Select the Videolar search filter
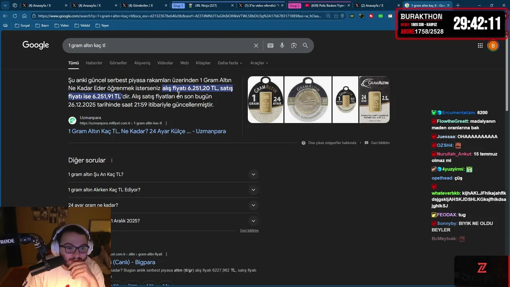Screen dimensions: 510x287 (165, 63)
